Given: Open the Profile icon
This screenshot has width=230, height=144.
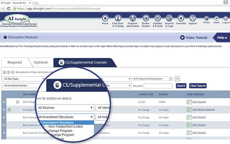Looking at the screenshot, I should tap(206, 18).
